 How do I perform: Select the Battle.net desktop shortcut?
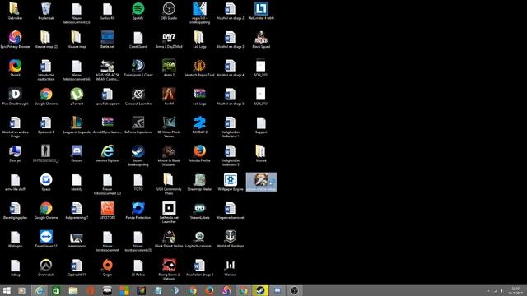[x=108, y=37]
